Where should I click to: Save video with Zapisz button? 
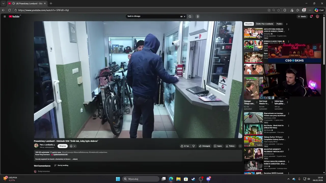click(218, 146)
